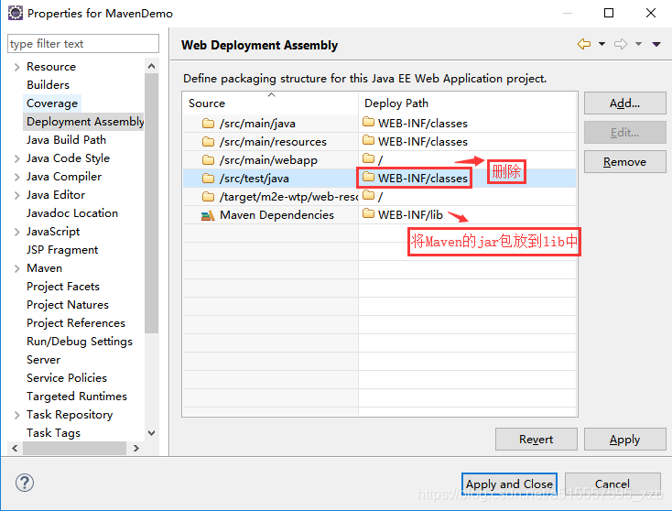The width and height of the screenshot is (672, 511).
Task: Expand the JavaScript tree node
Action: [16, 232]
